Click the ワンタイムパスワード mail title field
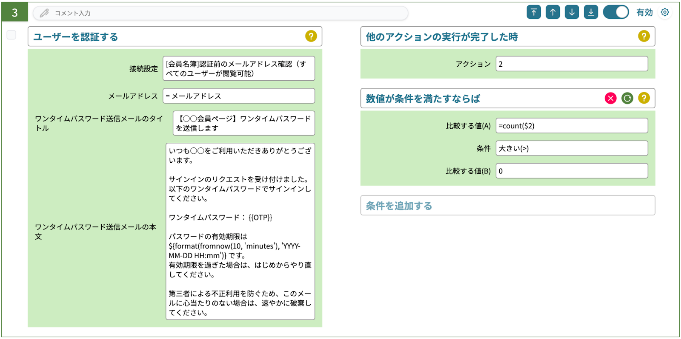The width and height of the screenshot is (681, 339). click(244, 123)
